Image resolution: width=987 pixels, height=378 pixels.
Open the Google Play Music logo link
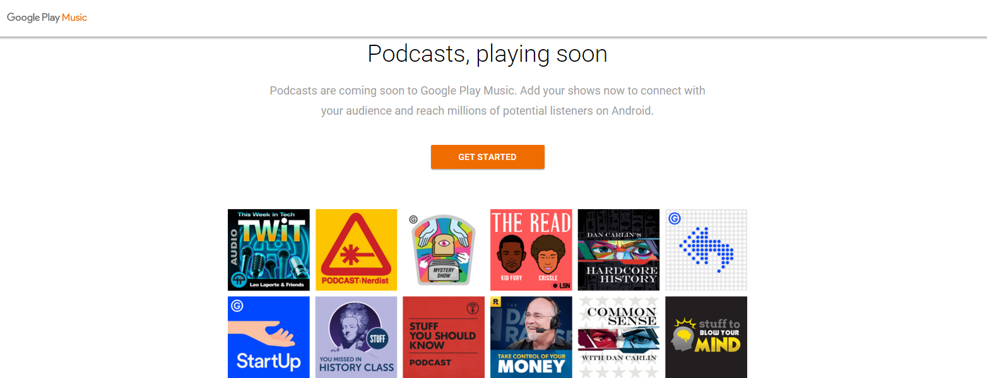[47, 18]
